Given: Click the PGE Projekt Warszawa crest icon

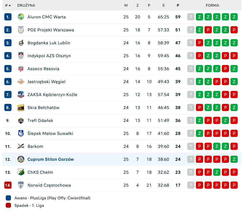Looking at the screenshot, I should tap(21, 30).
